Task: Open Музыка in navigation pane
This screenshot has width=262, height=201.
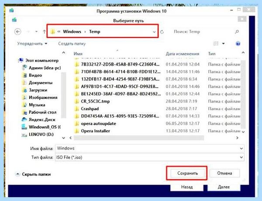Action: click(x=34, y=105)
